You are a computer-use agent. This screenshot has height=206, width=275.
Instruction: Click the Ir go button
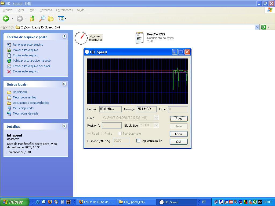point(266,27)
